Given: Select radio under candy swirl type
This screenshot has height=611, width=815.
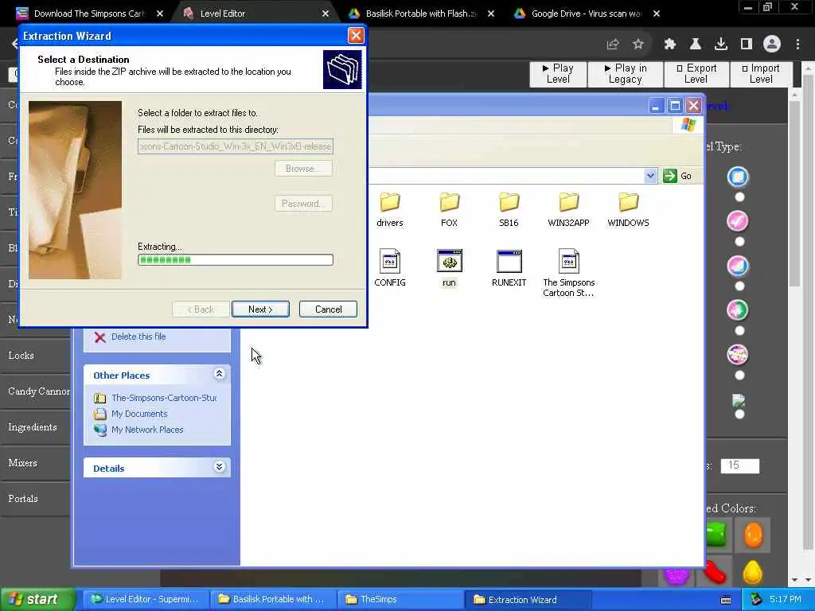Looking at the screenshot, I should coord(739,376).
